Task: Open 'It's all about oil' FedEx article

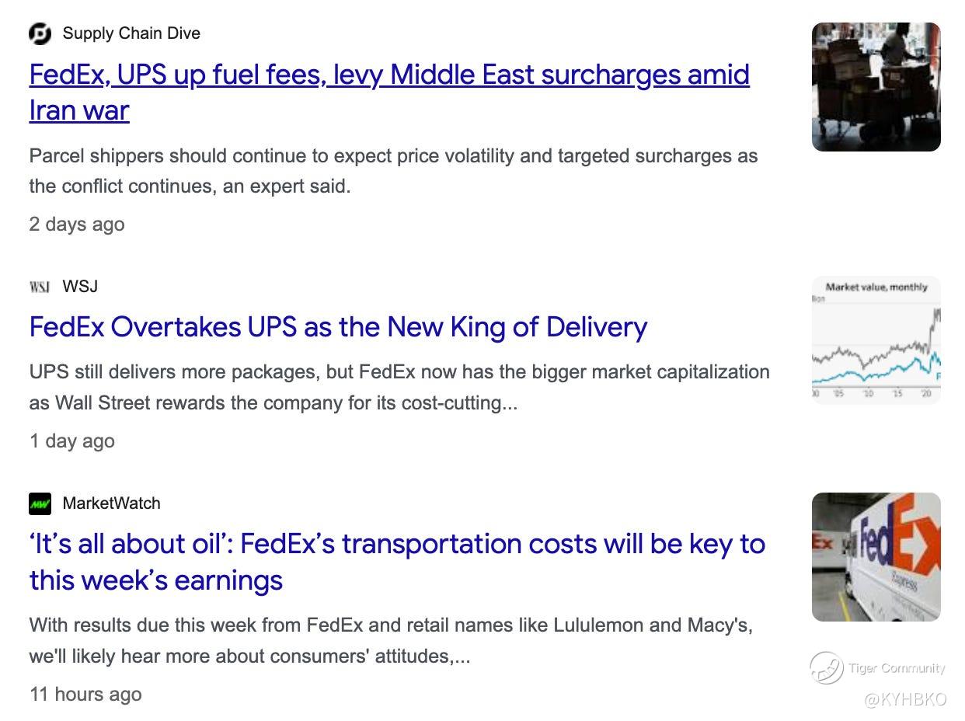Action: [x=397, y=562]
